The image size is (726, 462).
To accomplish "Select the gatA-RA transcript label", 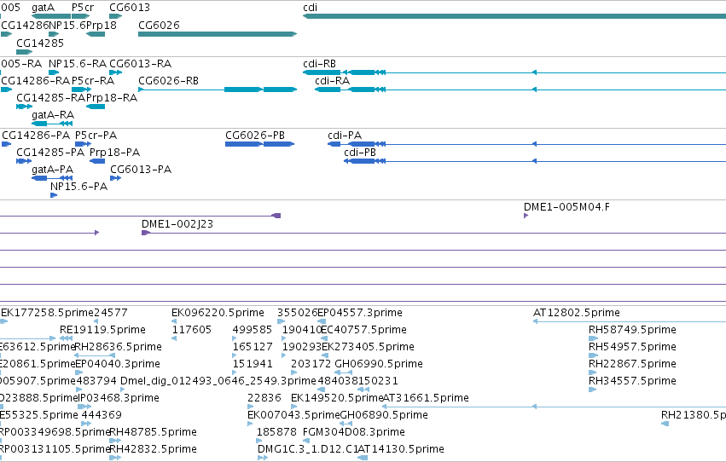I will pos(53,115).
